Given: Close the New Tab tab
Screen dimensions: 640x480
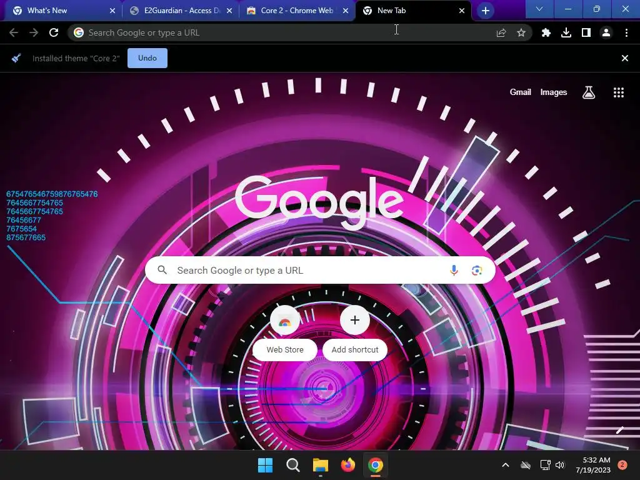Looking at the screenshot, I should (462, 11).
